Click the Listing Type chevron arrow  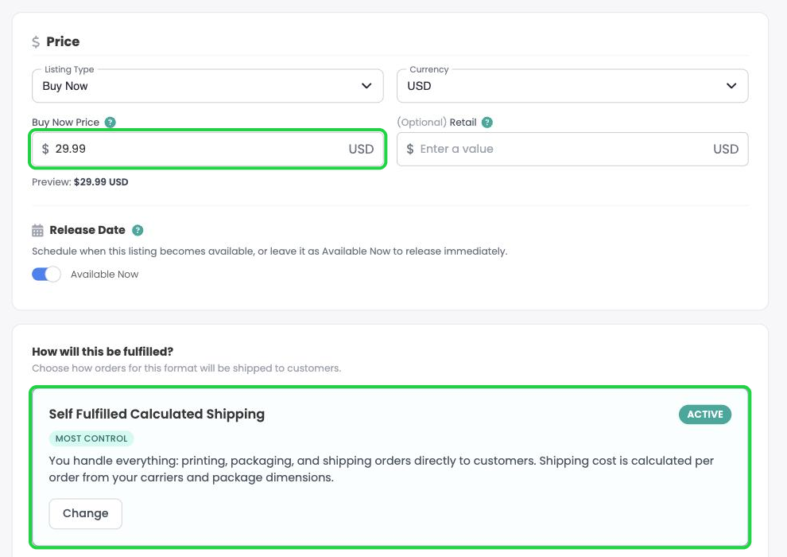(366, 86)
